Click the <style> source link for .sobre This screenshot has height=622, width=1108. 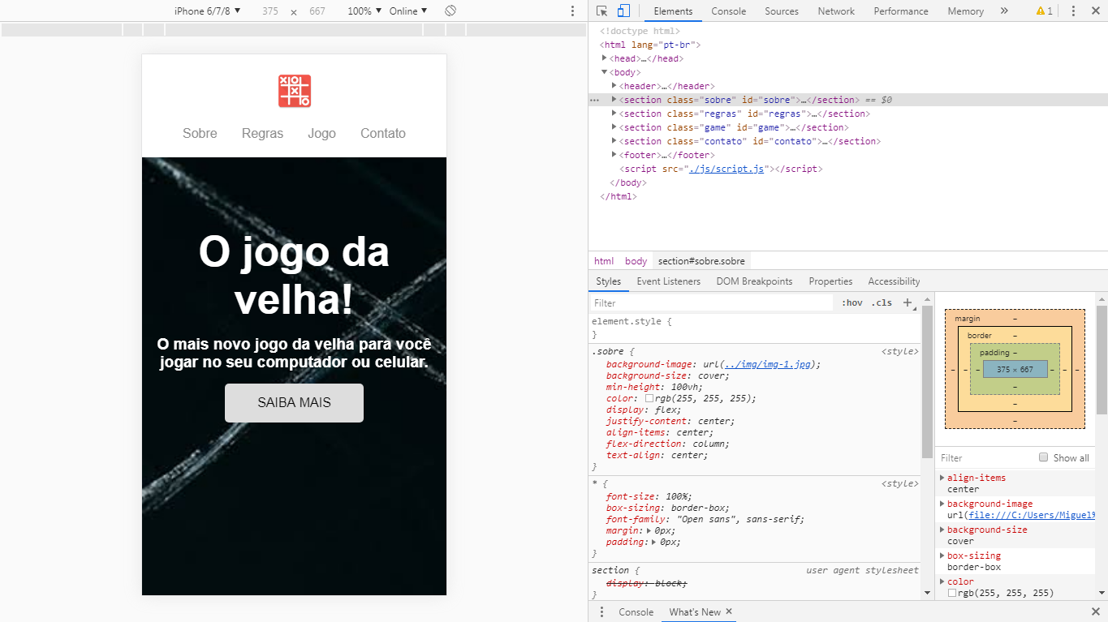click(899, 351)
